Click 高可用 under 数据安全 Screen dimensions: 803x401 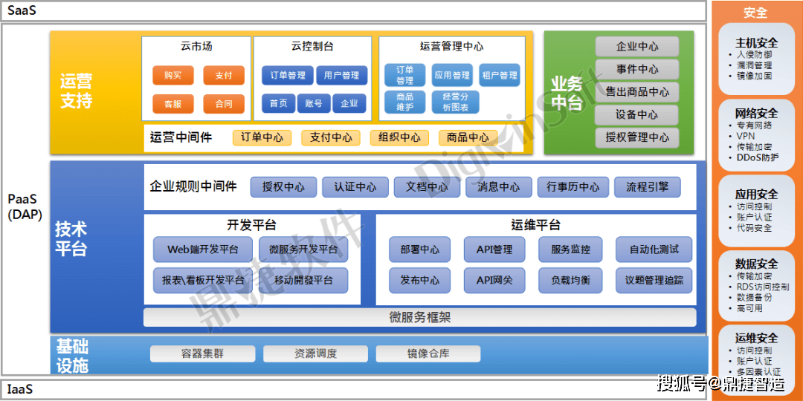tap(749, 308)
